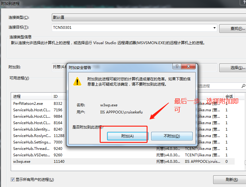Select the ServiceHub.RoslynC... process row

click(x=40, y=135)
